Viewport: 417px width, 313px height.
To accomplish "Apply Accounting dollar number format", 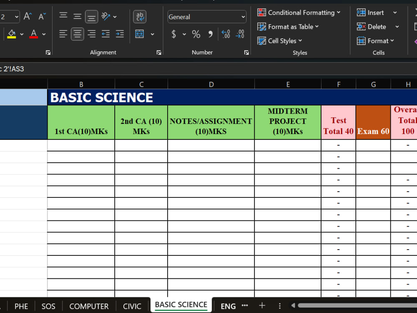I will point(173,34).
